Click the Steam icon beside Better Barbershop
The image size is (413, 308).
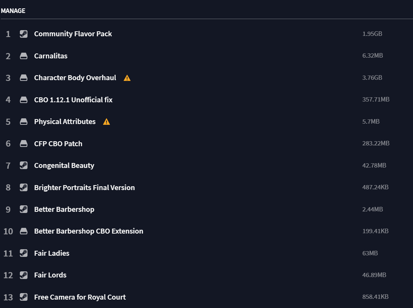[x=23, y=210]
